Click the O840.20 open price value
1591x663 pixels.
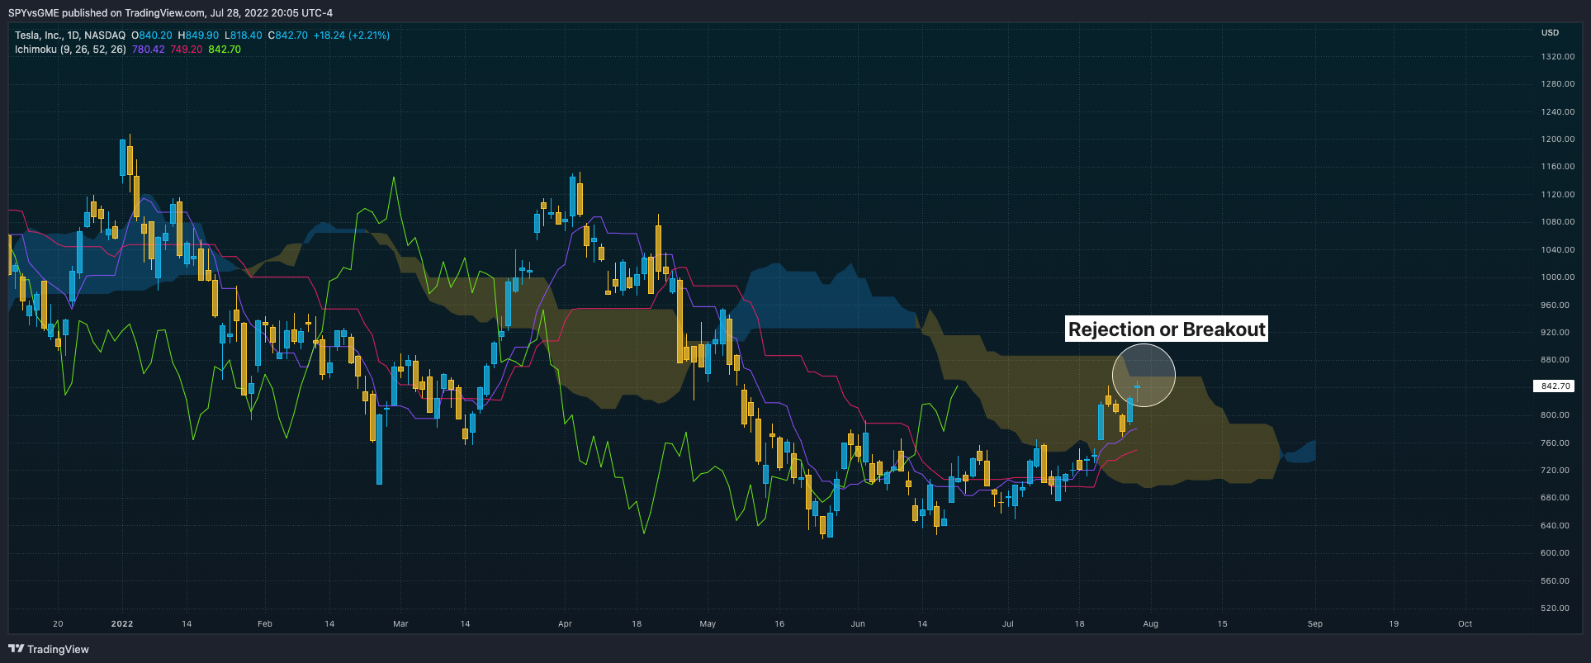[x=152, y=36]
